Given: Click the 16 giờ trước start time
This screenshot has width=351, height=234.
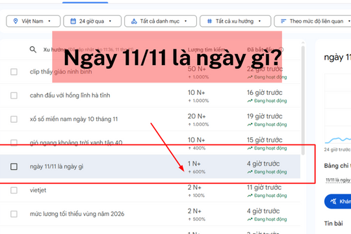Looking at the screenshot, I should [x=265, y=92].
